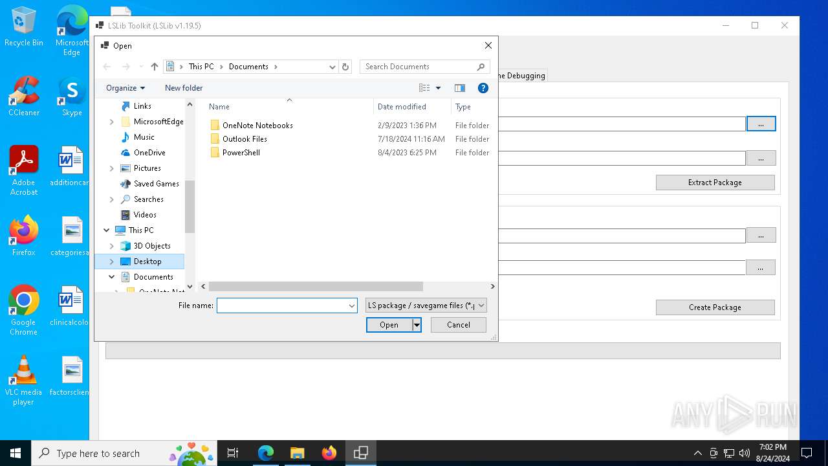Expand the Organize menu

click(x=125, y=88)
